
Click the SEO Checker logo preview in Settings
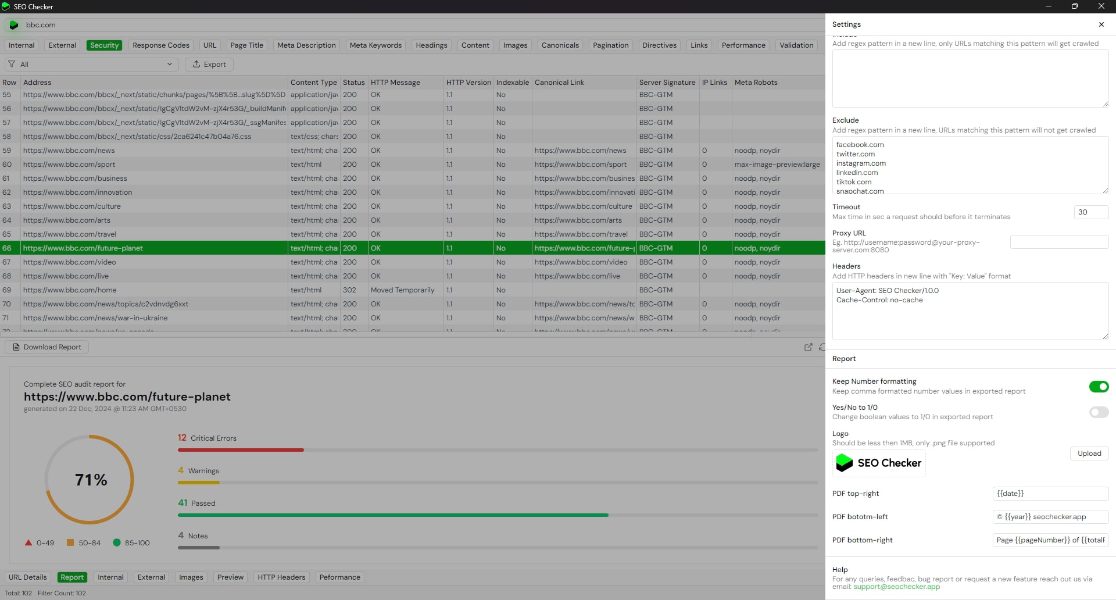(879, 463)
